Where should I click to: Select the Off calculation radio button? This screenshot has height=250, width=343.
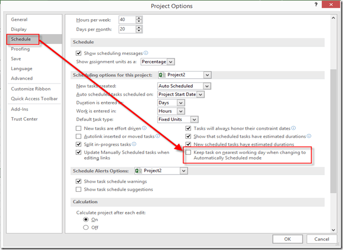point(86,227)
